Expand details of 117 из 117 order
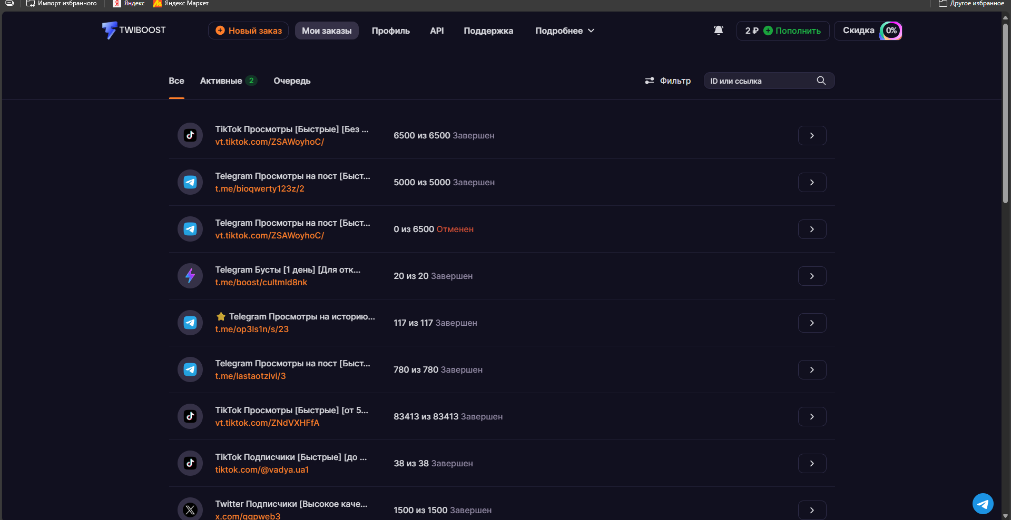Screen dimensions: 1011x520 (x=812, y=323)
